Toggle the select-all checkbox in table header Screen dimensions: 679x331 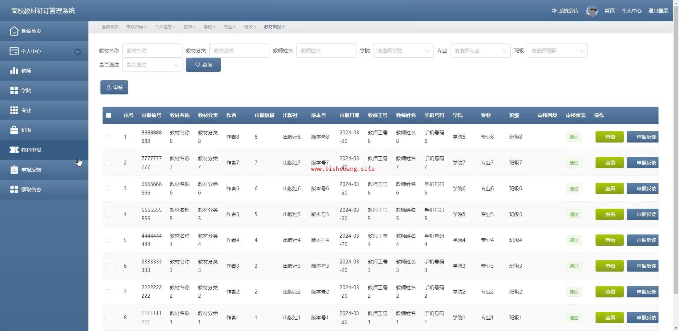[109, 115]
